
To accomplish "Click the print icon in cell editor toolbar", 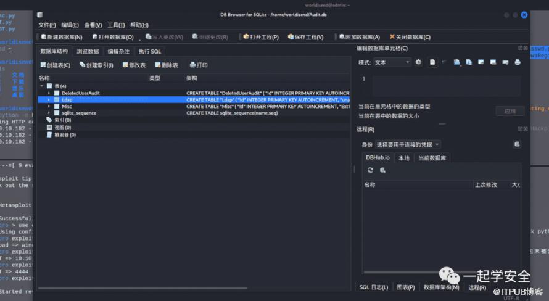I will coord(518,62).
